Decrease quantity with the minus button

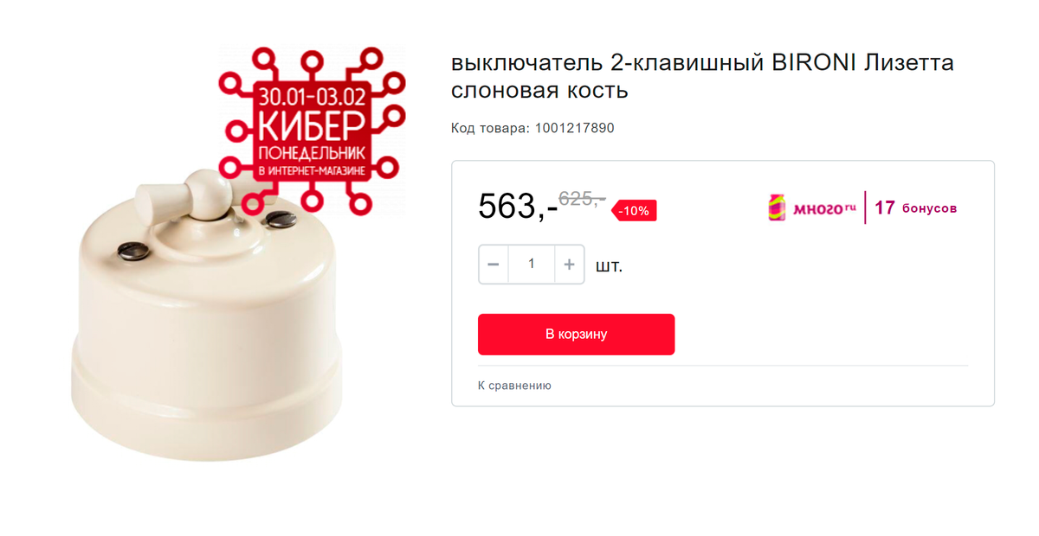tap(494, 265)
